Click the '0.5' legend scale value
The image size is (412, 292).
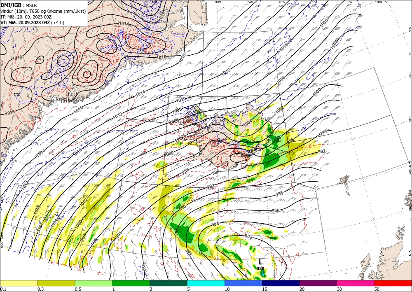click(78, 289)
